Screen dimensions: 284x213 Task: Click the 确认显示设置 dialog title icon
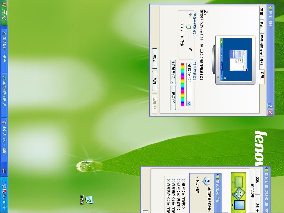pos(218,176)
